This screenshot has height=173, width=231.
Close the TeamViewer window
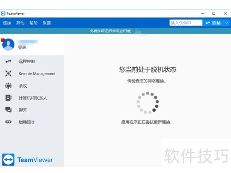point(225,13)
